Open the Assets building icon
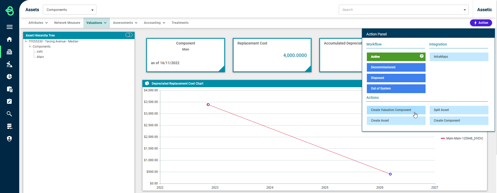Screen dimensions: 497x193 click(x=10, y=52)
